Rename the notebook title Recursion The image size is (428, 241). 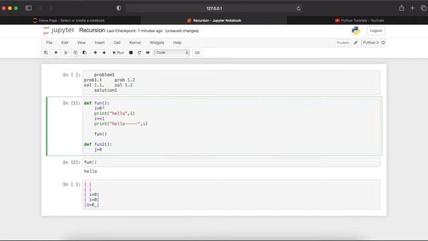tap(92, 30)
